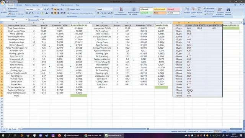
Task: Switch to the Рецензирование tab
Action: tap(67, 5)
